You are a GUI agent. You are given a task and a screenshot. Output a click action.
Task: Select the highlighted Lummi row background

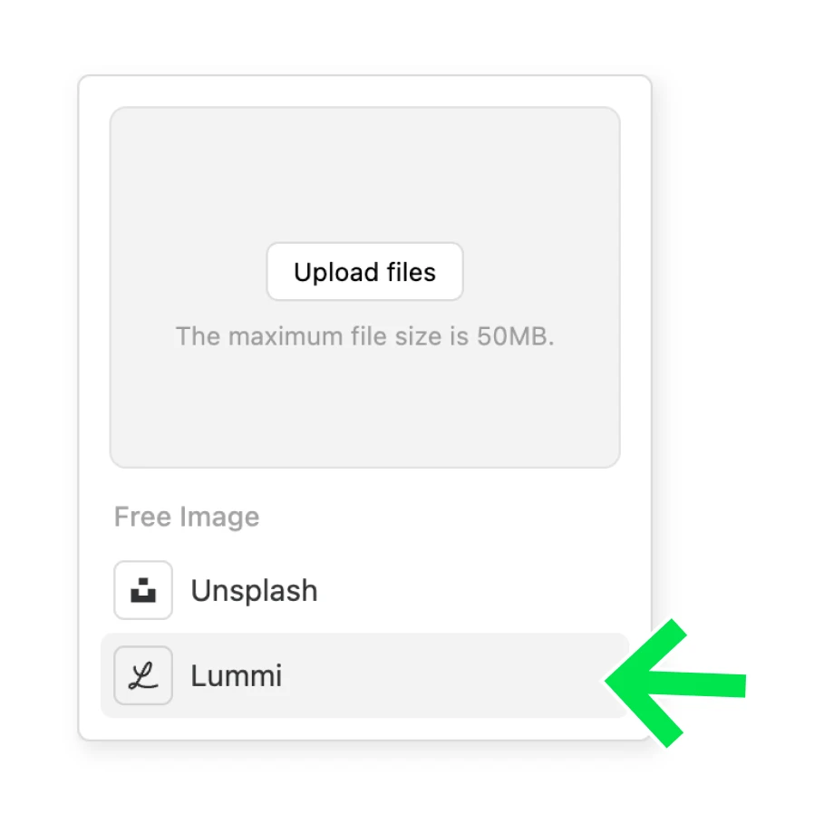[x=364, y=675]
